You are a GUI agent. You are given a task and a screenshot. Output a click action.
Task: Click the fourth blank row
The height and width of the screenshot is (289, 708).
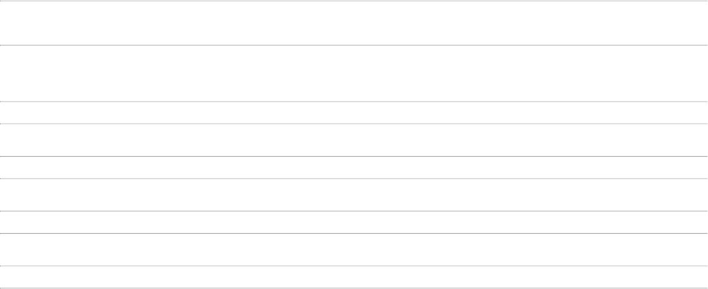point(354,140)
